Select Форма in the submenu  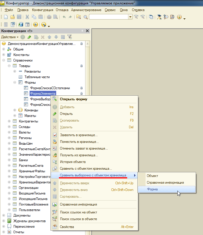point(167,189)
